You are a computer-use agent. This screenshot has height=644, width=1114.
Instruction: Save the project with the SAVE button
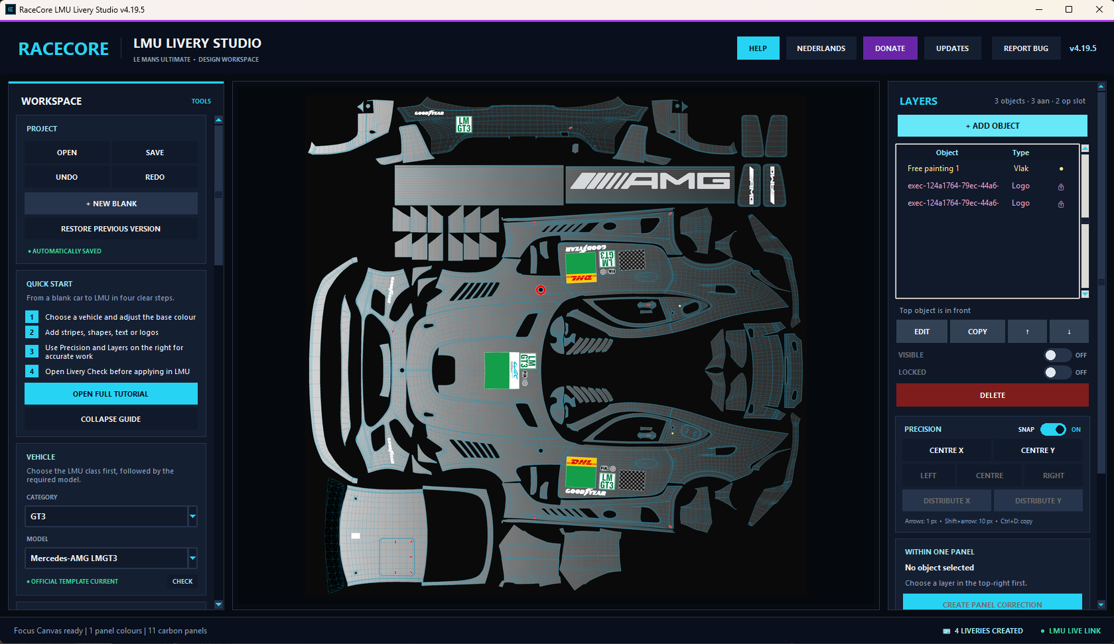tap(155, 153)
